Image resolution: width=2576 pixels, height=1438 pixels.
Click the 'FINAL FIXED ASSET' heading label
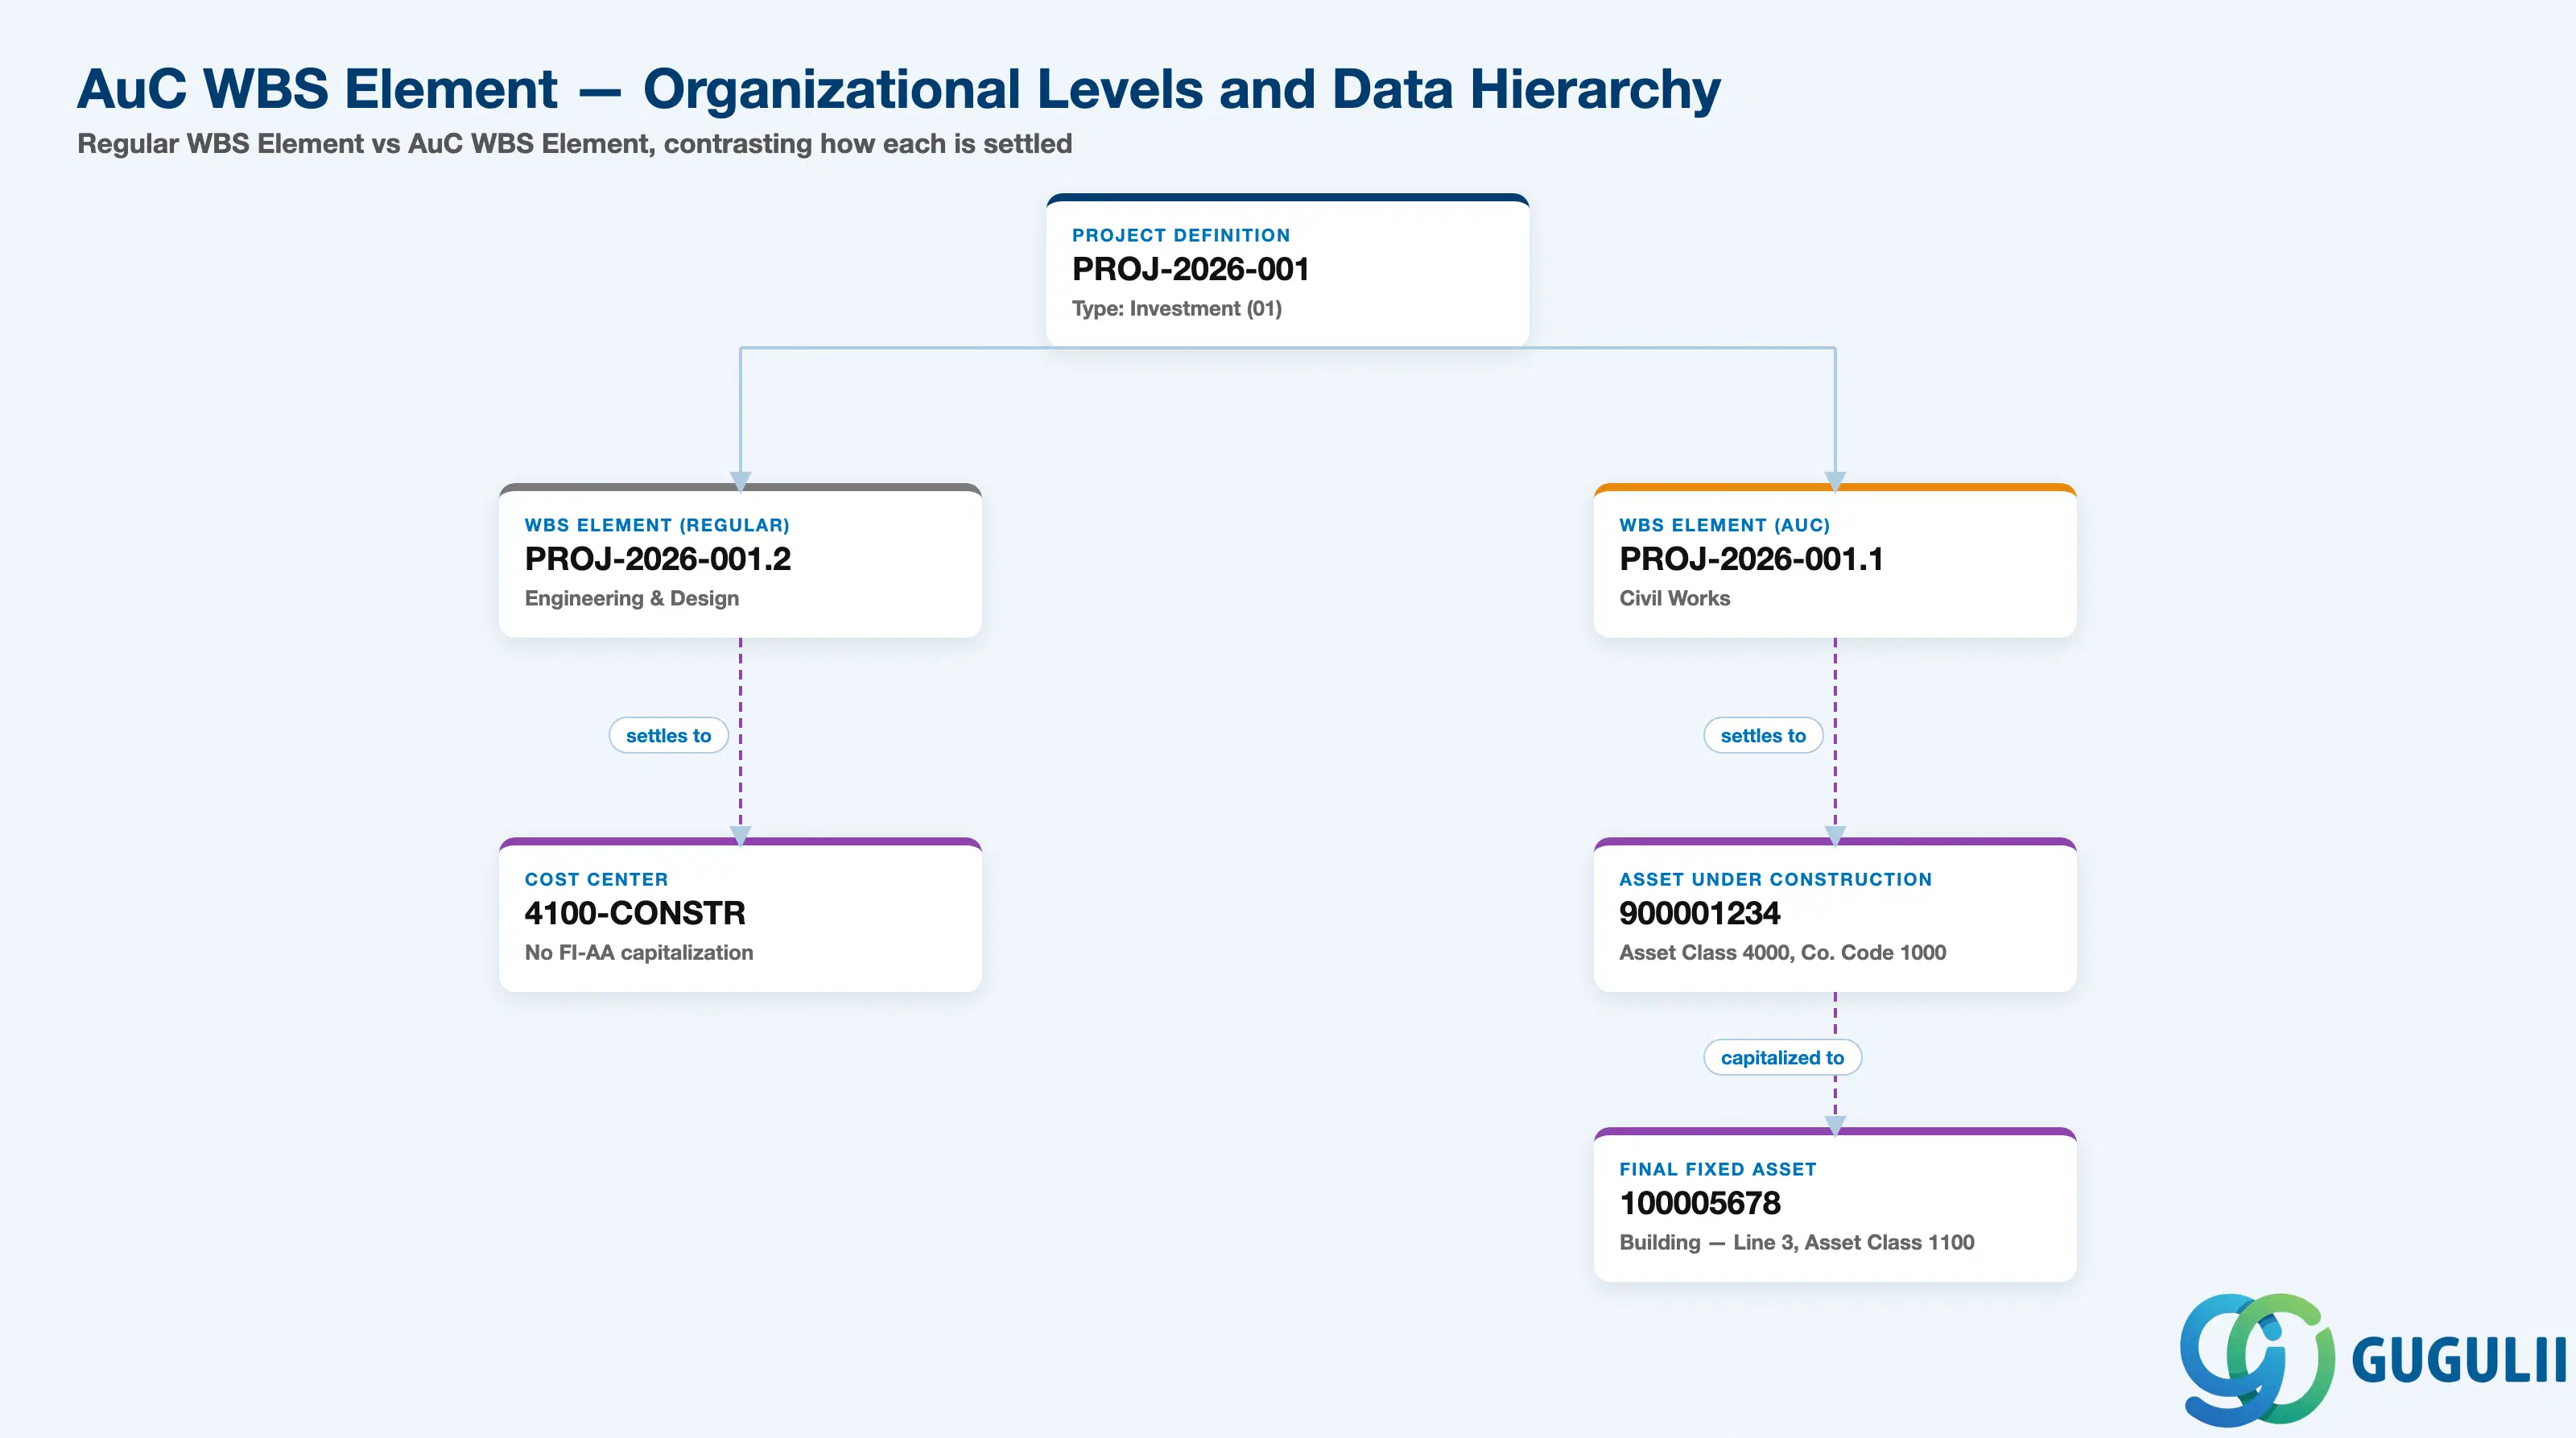(1717, 1169)
